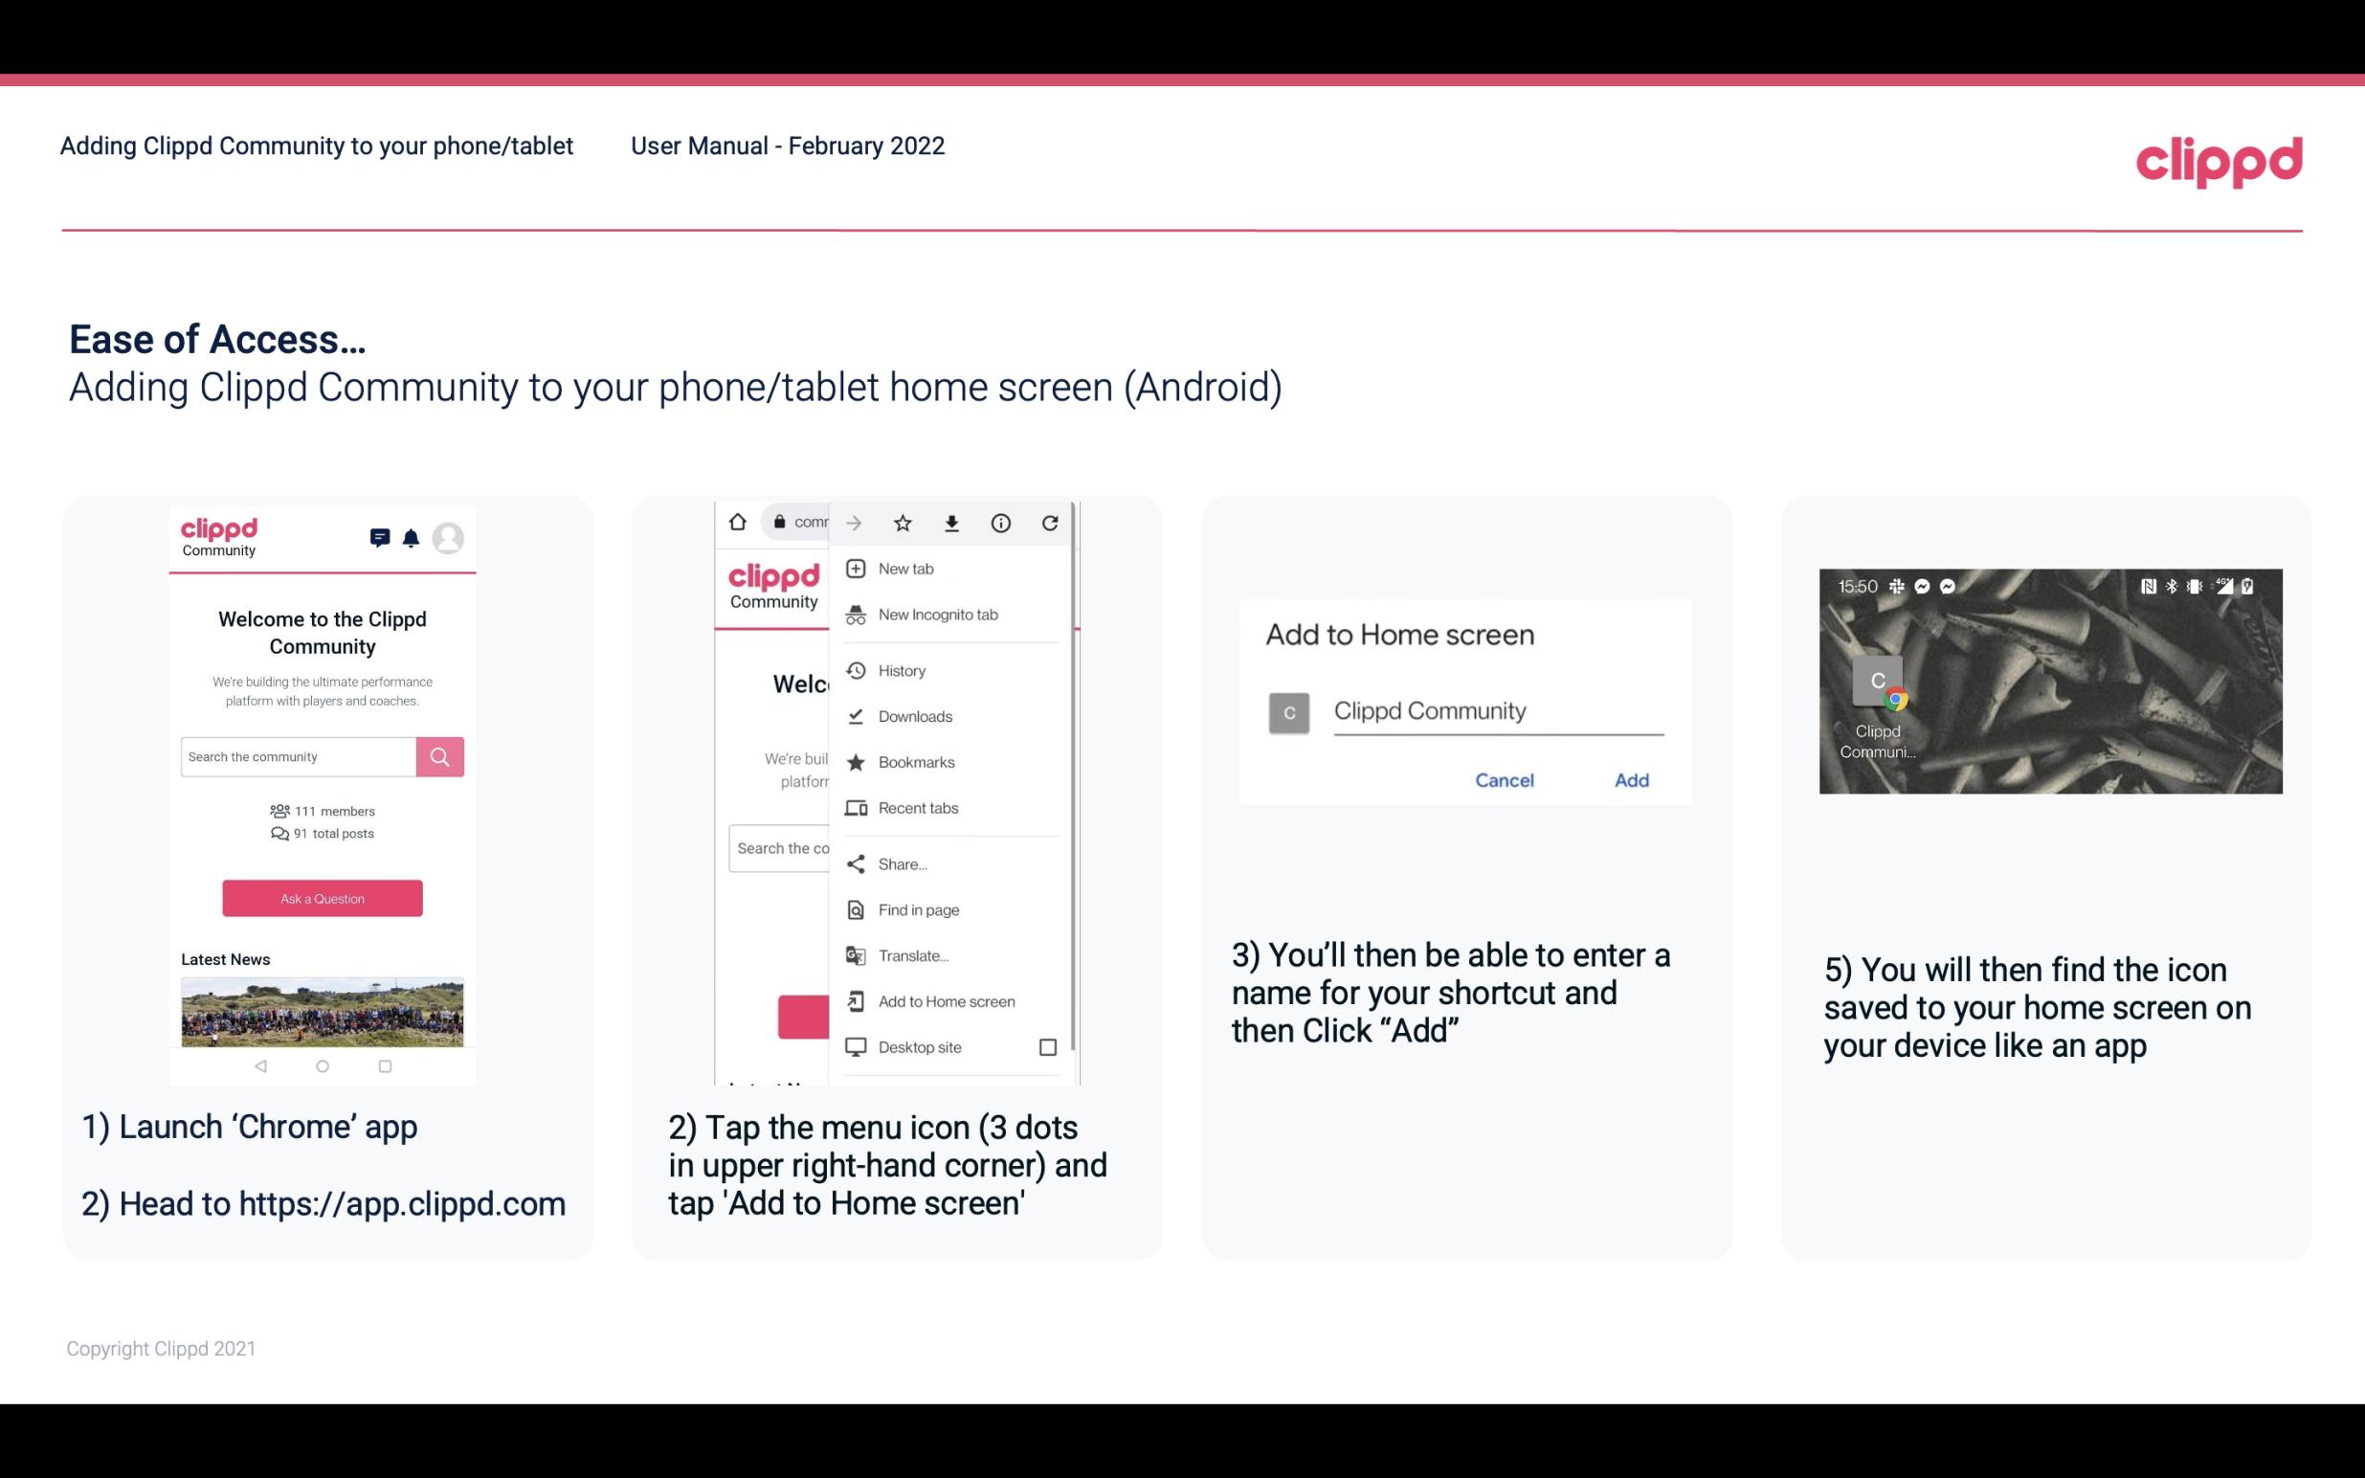Click Cancel button on Add to Home screen dialog

tap(1506, 780)
